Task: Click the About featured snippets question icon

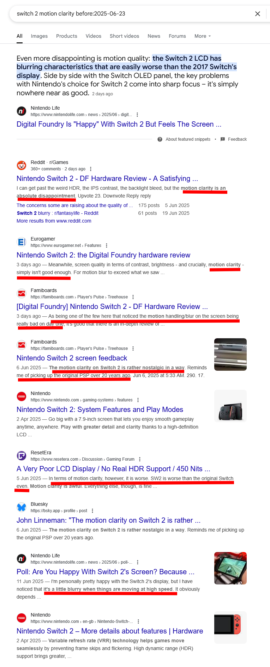Action: click(160, 139)
